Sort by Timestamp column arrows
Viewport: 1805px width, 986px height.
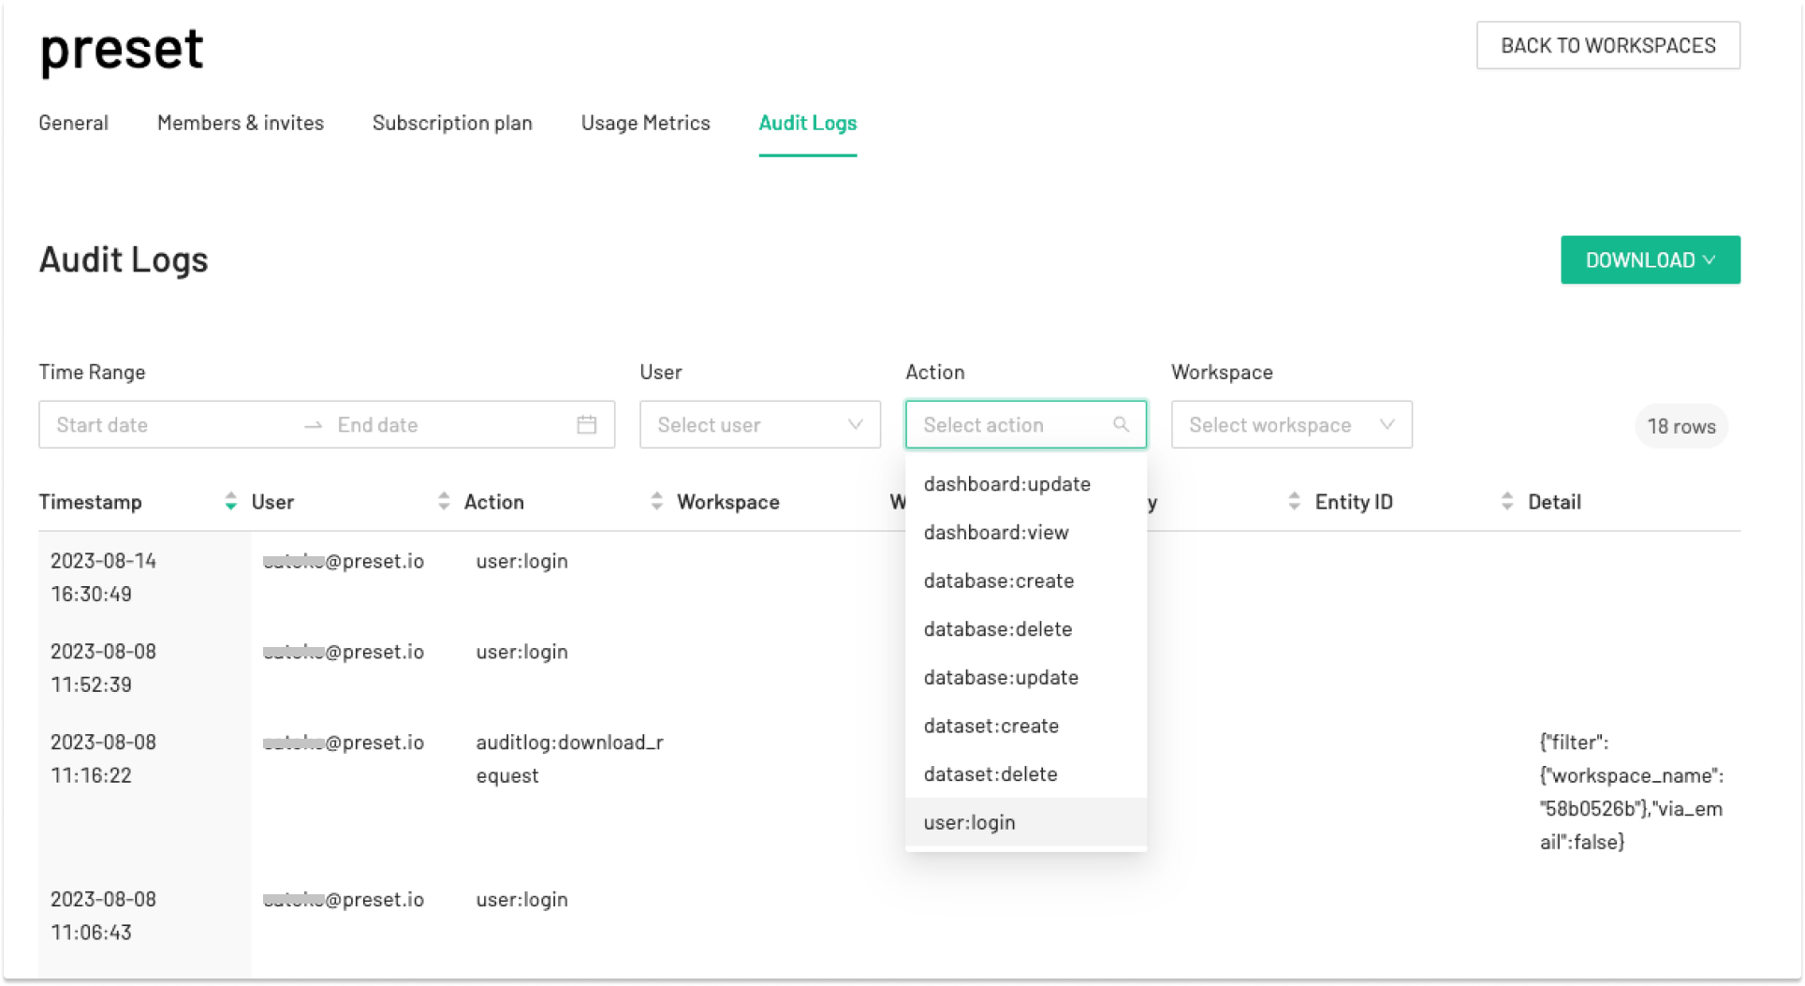pos(230,502)
